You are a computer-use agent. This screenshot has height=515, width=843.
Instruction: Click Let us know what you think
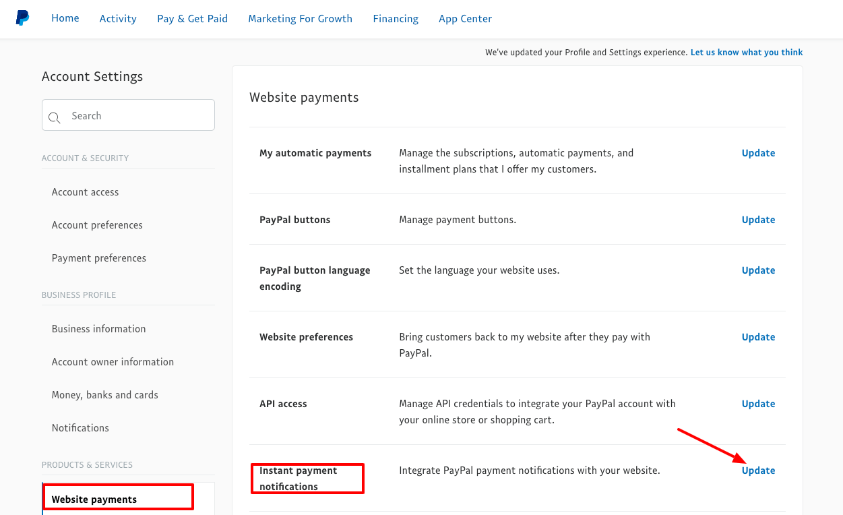click(746, 52)
